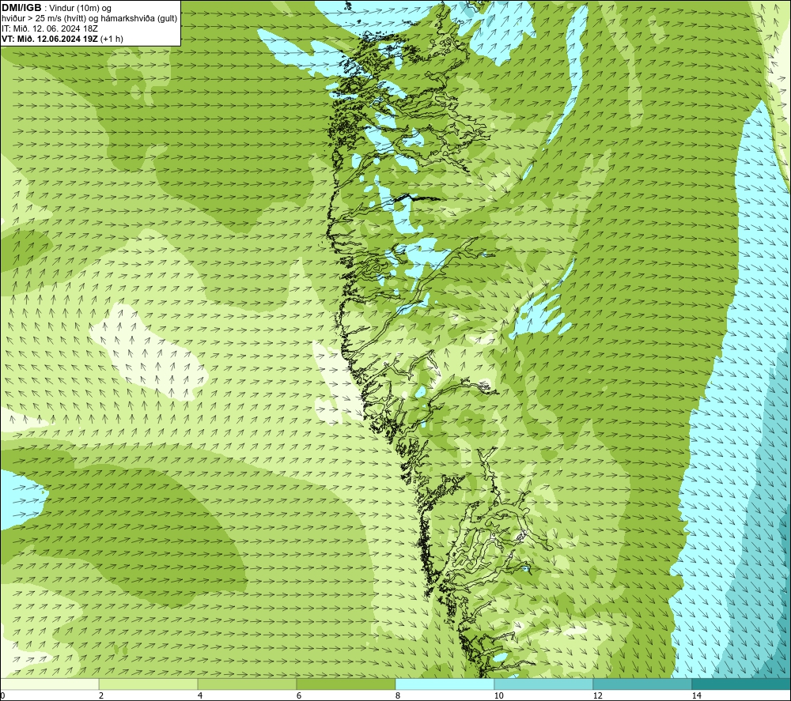The width and height of the screenshot is (791, 701).
Task: Click the 'DMI/IGB : Vindur (10m) og' title line
Action: pyautogui.click(x=57, y=8)
